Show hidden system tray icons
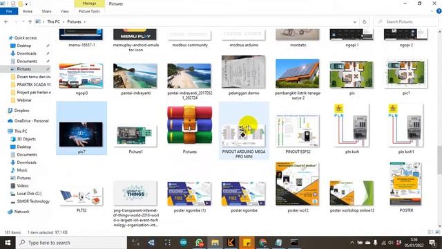 point(352,243)
